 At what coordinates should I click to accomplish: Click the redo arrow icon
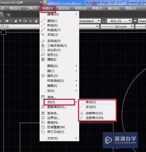tap(7, 21)
